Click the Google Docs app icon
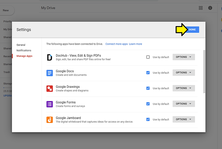 click(49, 73)
